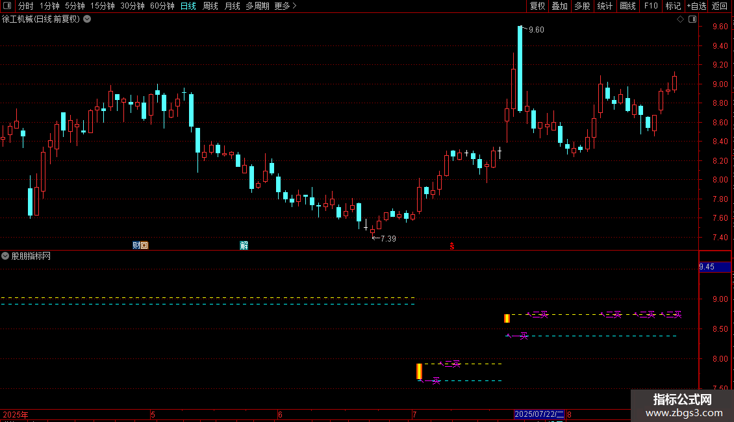Click month 8 on time axis

click(x=569, y=414)
